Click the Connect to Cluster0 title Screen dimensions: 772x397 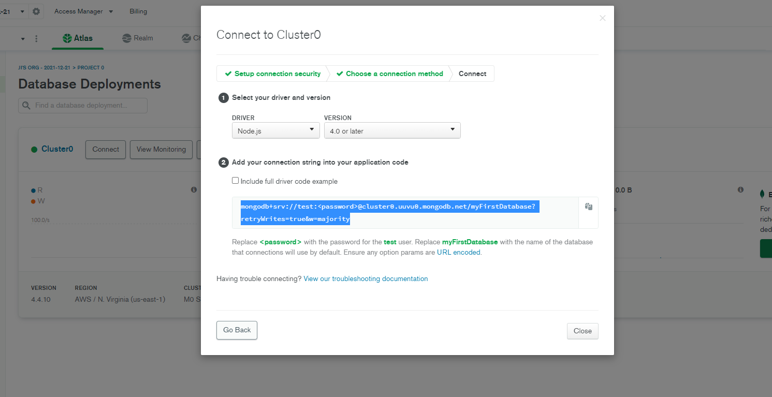pos(269,35)
